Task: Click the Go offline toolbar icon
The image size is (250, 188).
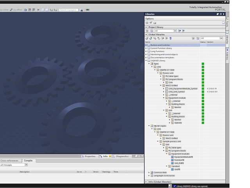Action: coord(11,10)
